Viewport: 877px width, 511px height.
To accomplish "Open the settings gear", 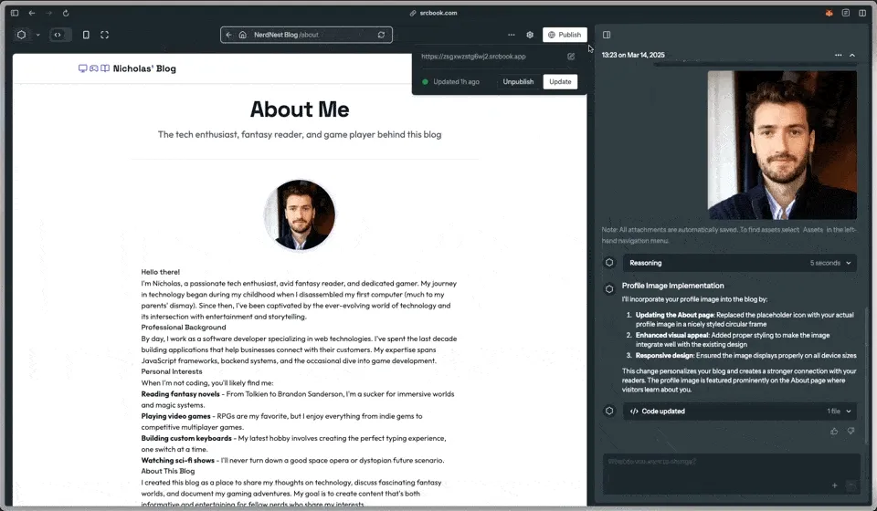I will [530, 35].
